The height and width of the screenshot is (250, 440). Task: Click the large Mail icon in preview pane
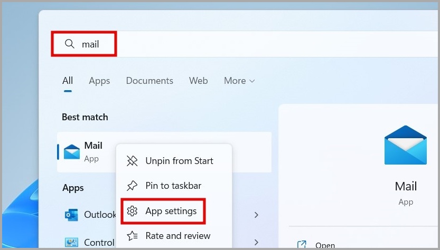coord(406,145)
